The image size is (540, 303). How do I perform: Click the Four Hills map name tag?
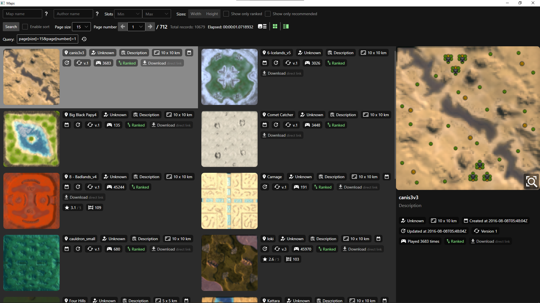[75, 300]
